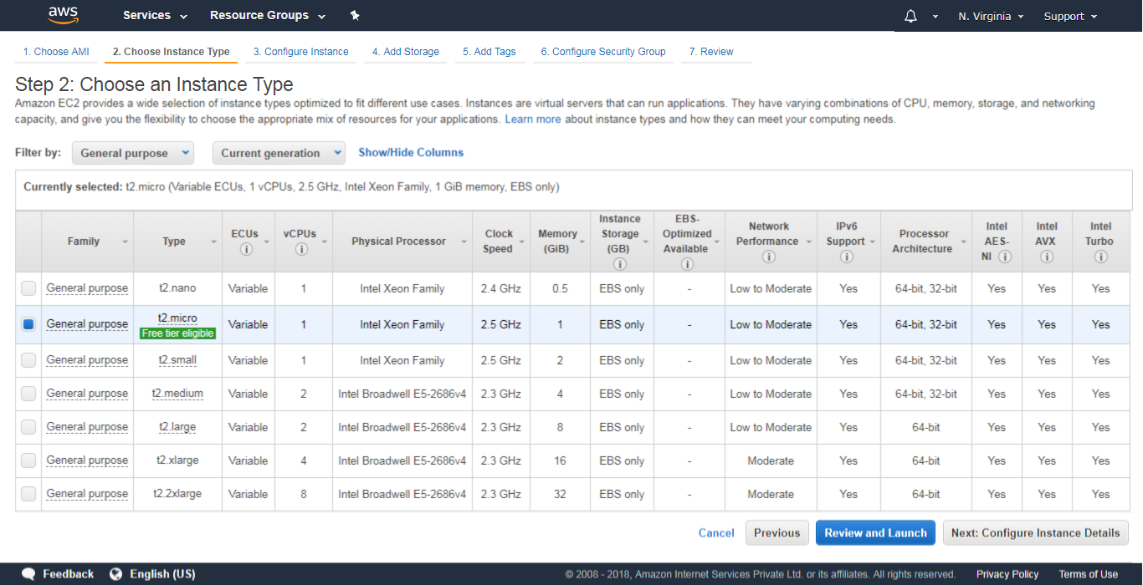Screen dimensions: 1143x585
Task: Click Show/Hide Columns link
Action: (x=411, y=152)
